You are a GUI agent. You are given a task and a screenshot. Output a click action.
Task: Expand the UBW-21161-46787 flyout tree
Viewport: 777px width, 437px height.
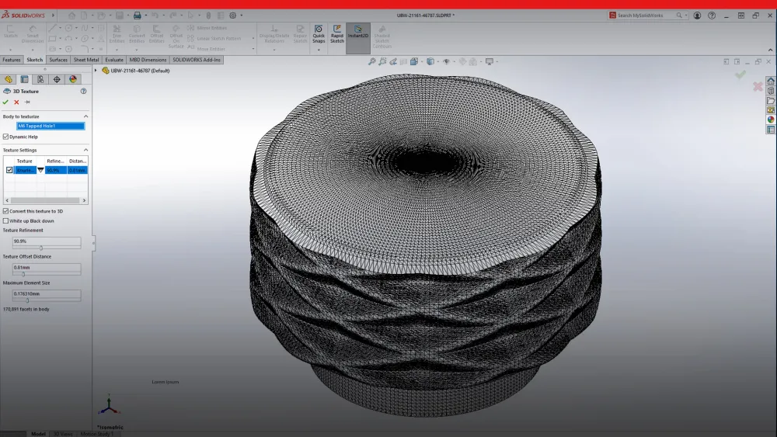(96, 71)
